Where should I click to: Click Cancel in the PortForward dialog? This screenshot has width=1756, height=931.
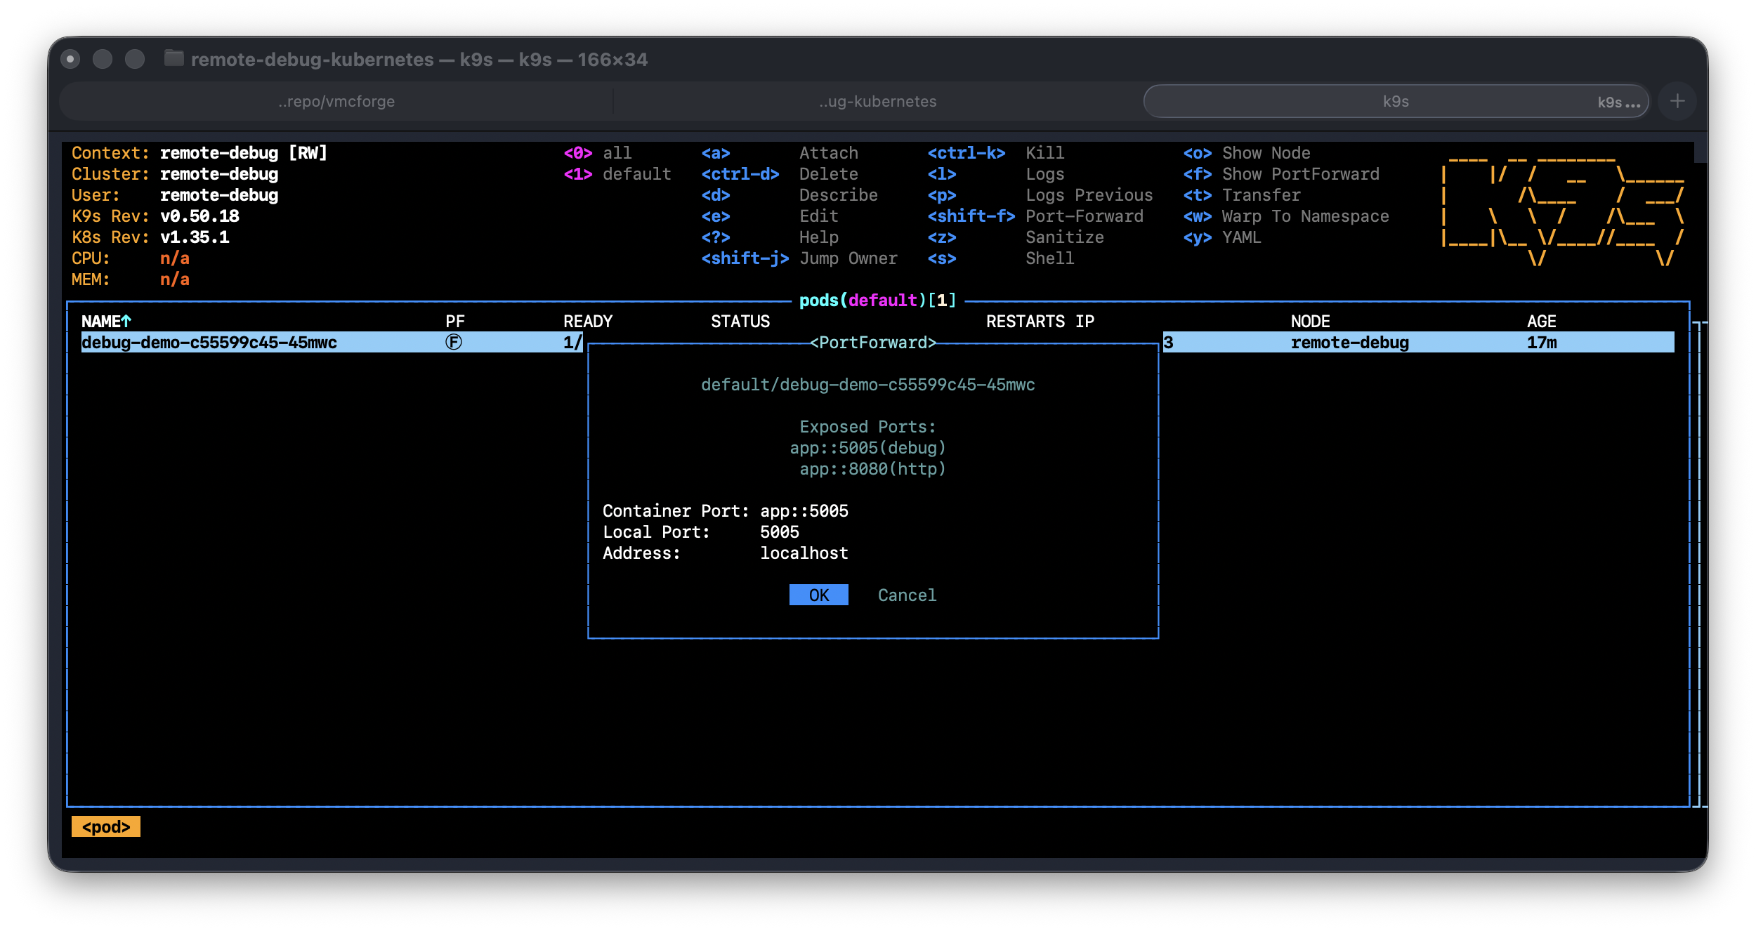click(907, 595)
